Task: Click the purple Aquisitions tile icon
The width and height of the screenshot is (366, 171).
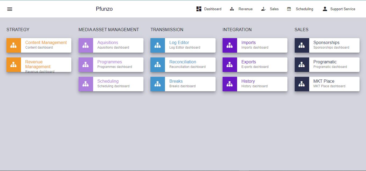Action: point(86,45)
